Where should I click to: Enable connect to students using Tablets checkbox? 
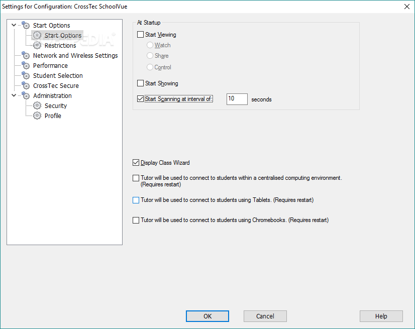point(136,200)
